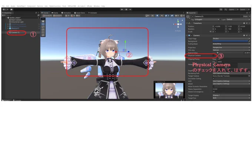Select Camera (1) in Hierarchy
Screen dimensions: 252x142
[16, 33]
